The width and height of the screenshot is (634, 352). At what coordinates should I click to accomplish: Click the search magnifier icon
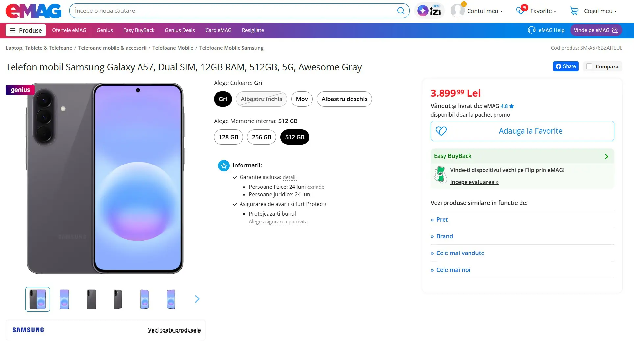pyautogui.click(x=401, y=11)
